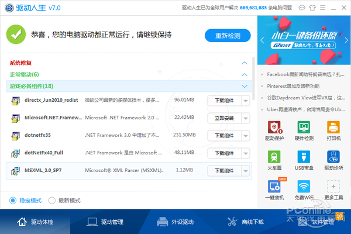Open the 免费WiFi tool

(304, 190)
